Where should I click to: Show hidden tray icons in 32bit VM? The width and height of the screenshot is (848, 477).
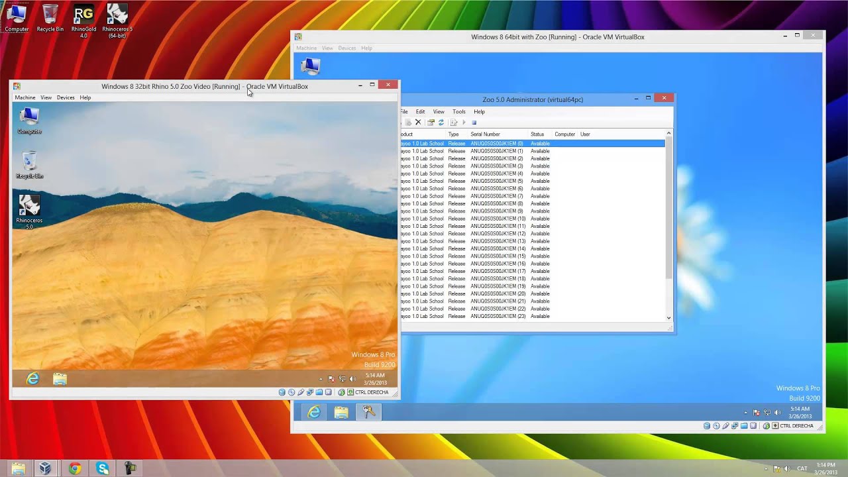(321, 379)
